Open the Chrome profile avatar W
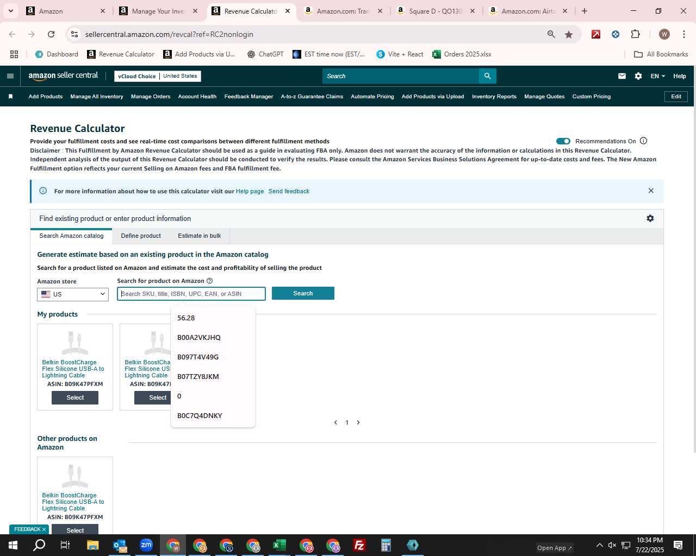Viewport: 696px width, 556px height. pos(664,34)
